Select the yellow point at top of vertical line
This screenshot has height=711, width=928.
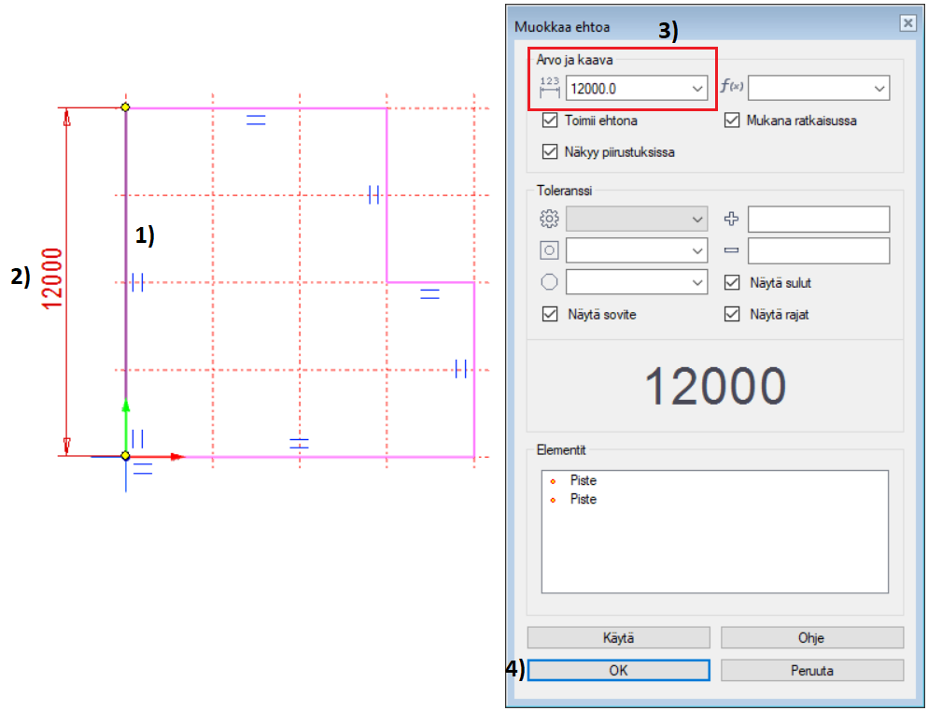coord(125,107)
